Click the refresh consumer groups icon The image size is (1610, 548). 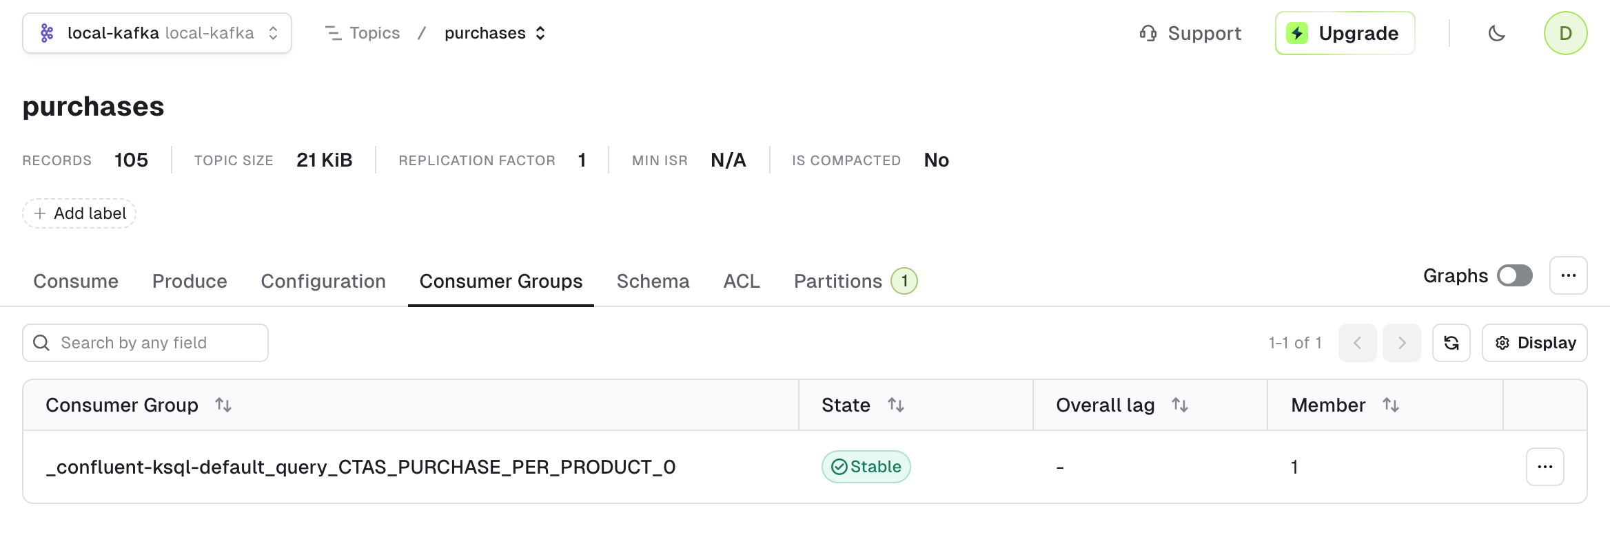pyautogui.click(x=1451, y=343)
